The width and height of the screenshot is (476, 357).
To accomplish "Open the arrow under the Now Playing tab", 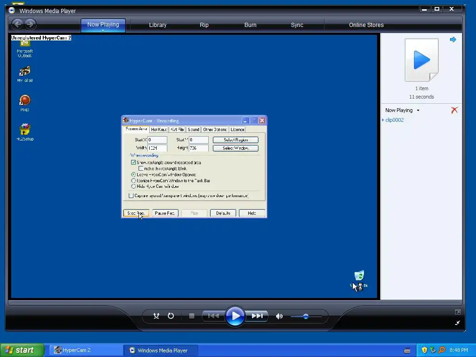I will [x=103, y=30].
